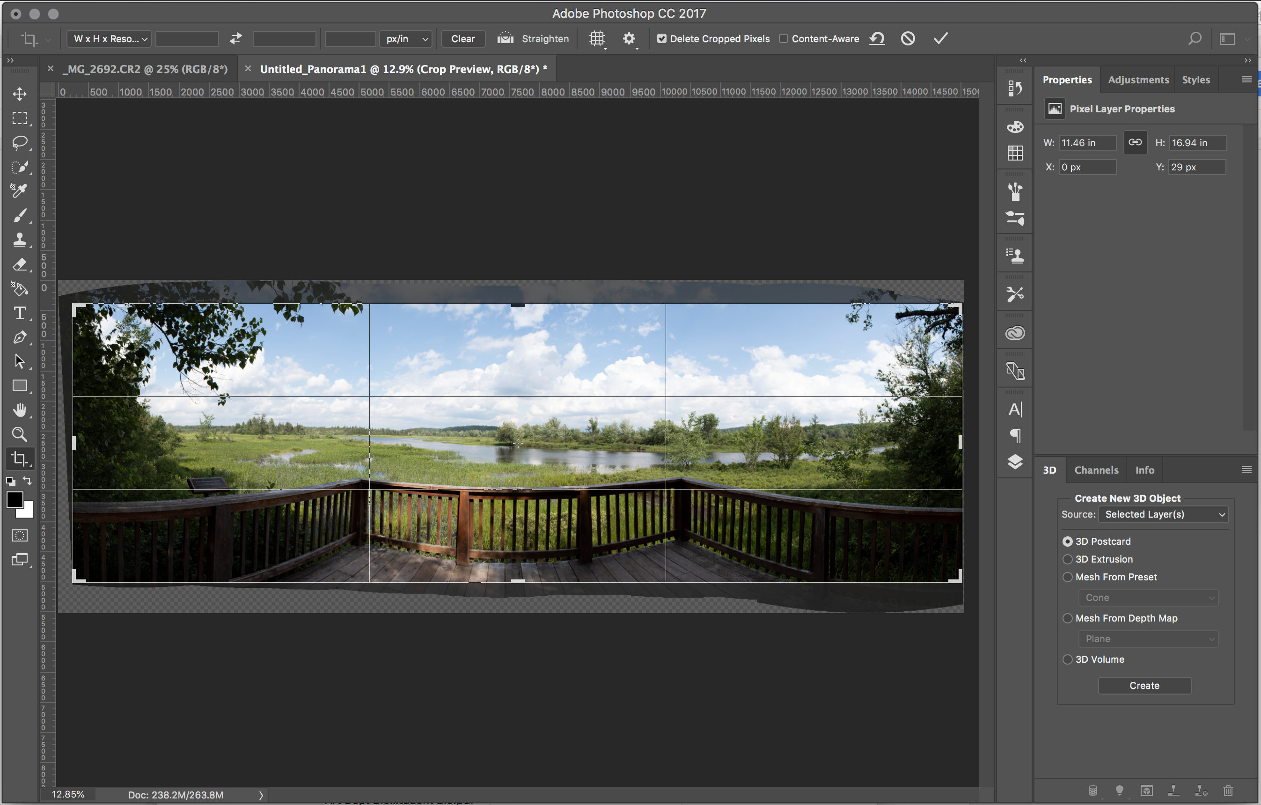This screenshot has height=805, width=1261.
Task: Select the Zoom tool
Action: [x=20, y=434]
